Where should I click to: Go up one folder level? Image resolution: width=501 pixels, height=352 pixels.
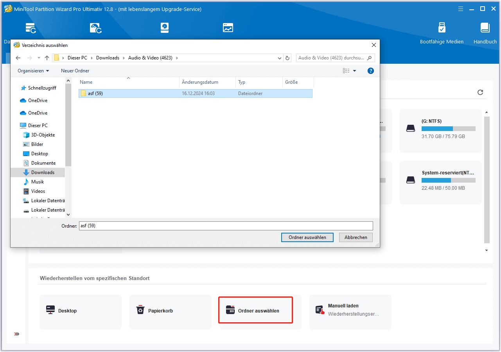pyautogui.click(x=47, y=58)
